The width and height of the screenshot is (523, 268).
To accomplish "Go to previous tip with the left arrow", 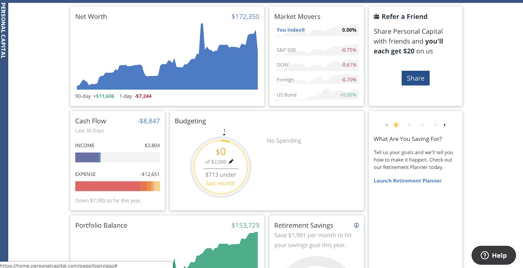I will (x=386, y=125).
